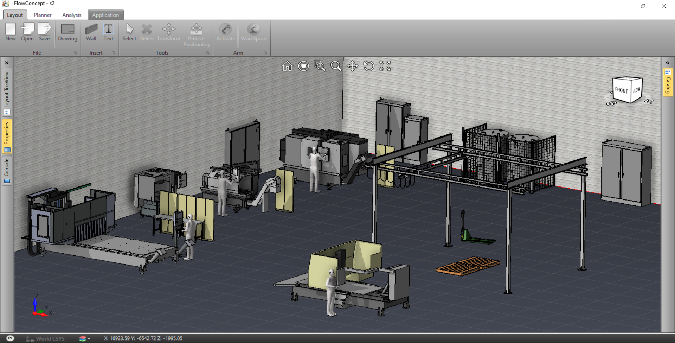
Task: Select the wooden pallet in scene
Action: click(x=468, y=266)
